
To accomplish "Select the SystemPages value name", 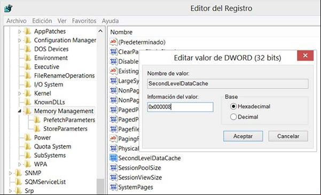I will [136, 187].
